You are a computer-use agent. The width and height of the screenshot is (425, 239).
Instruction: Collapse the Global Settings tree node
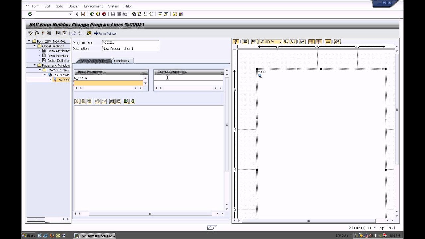pos(34,46)
